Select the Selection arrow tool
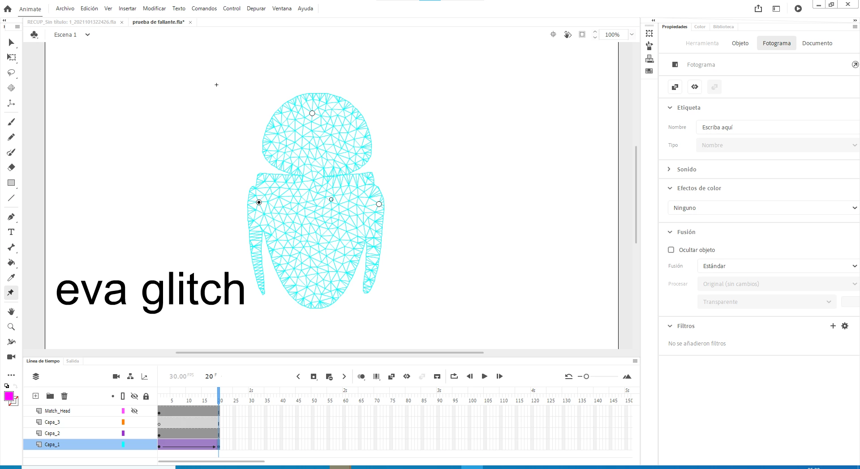Screen dimensions: 860x469 11,43
